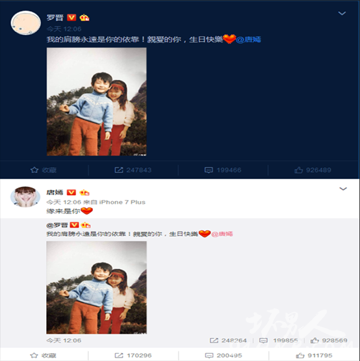The image size is (360, 361).
Task: Open the username 唐嫣 at the post header
Action: point(55,193)
